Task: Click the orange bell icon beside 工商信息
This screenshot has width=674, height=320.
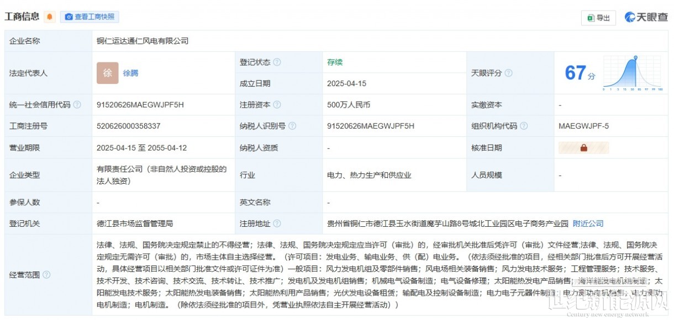Action: point(50,17)
